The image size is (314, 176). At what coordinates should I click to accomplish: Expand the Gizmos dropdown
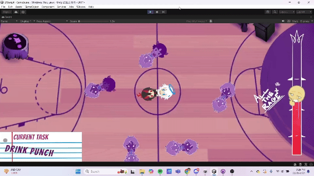306,21
